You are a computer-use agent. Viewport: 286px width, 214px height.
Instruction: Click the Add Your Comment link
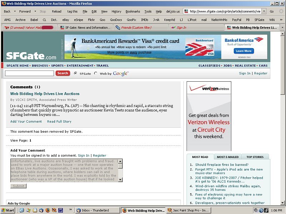click(26, 121)
